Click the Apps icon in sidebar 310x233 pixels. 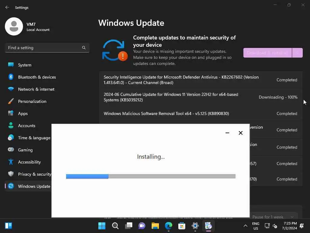pyautogui.click(x=11, y=113)
